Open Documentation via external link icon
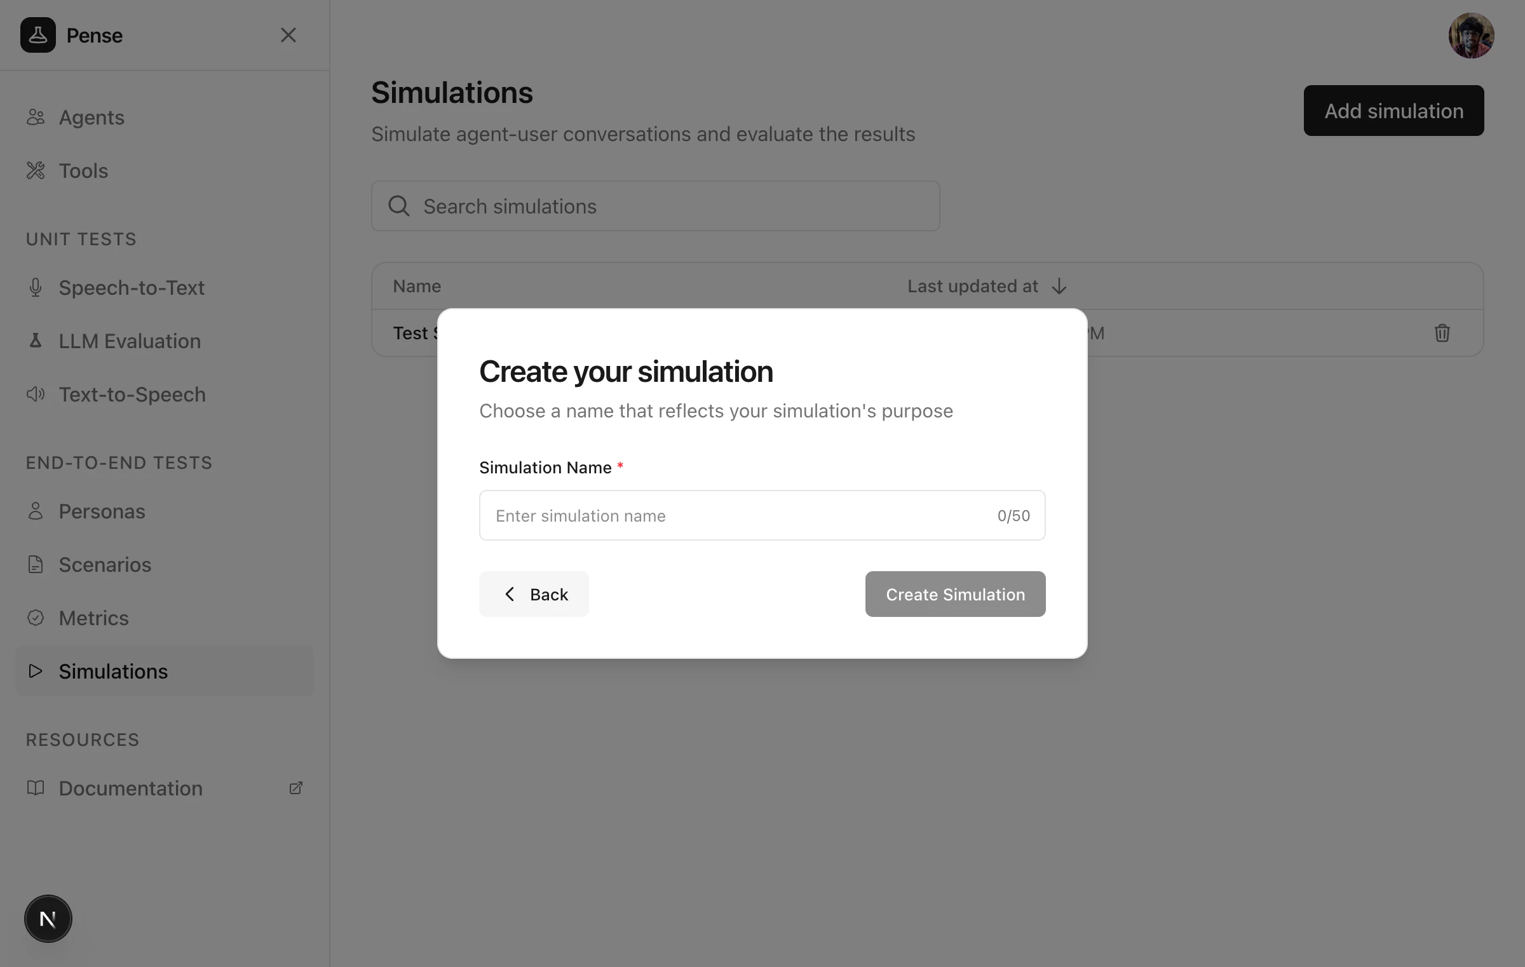The height and width of the screenshot is (967, 1525). click(x=295, y=787)
